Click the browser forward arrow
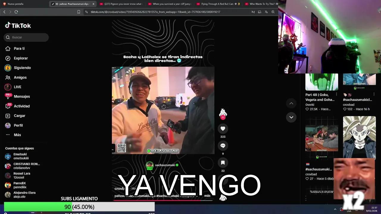 tap(10, 12)
